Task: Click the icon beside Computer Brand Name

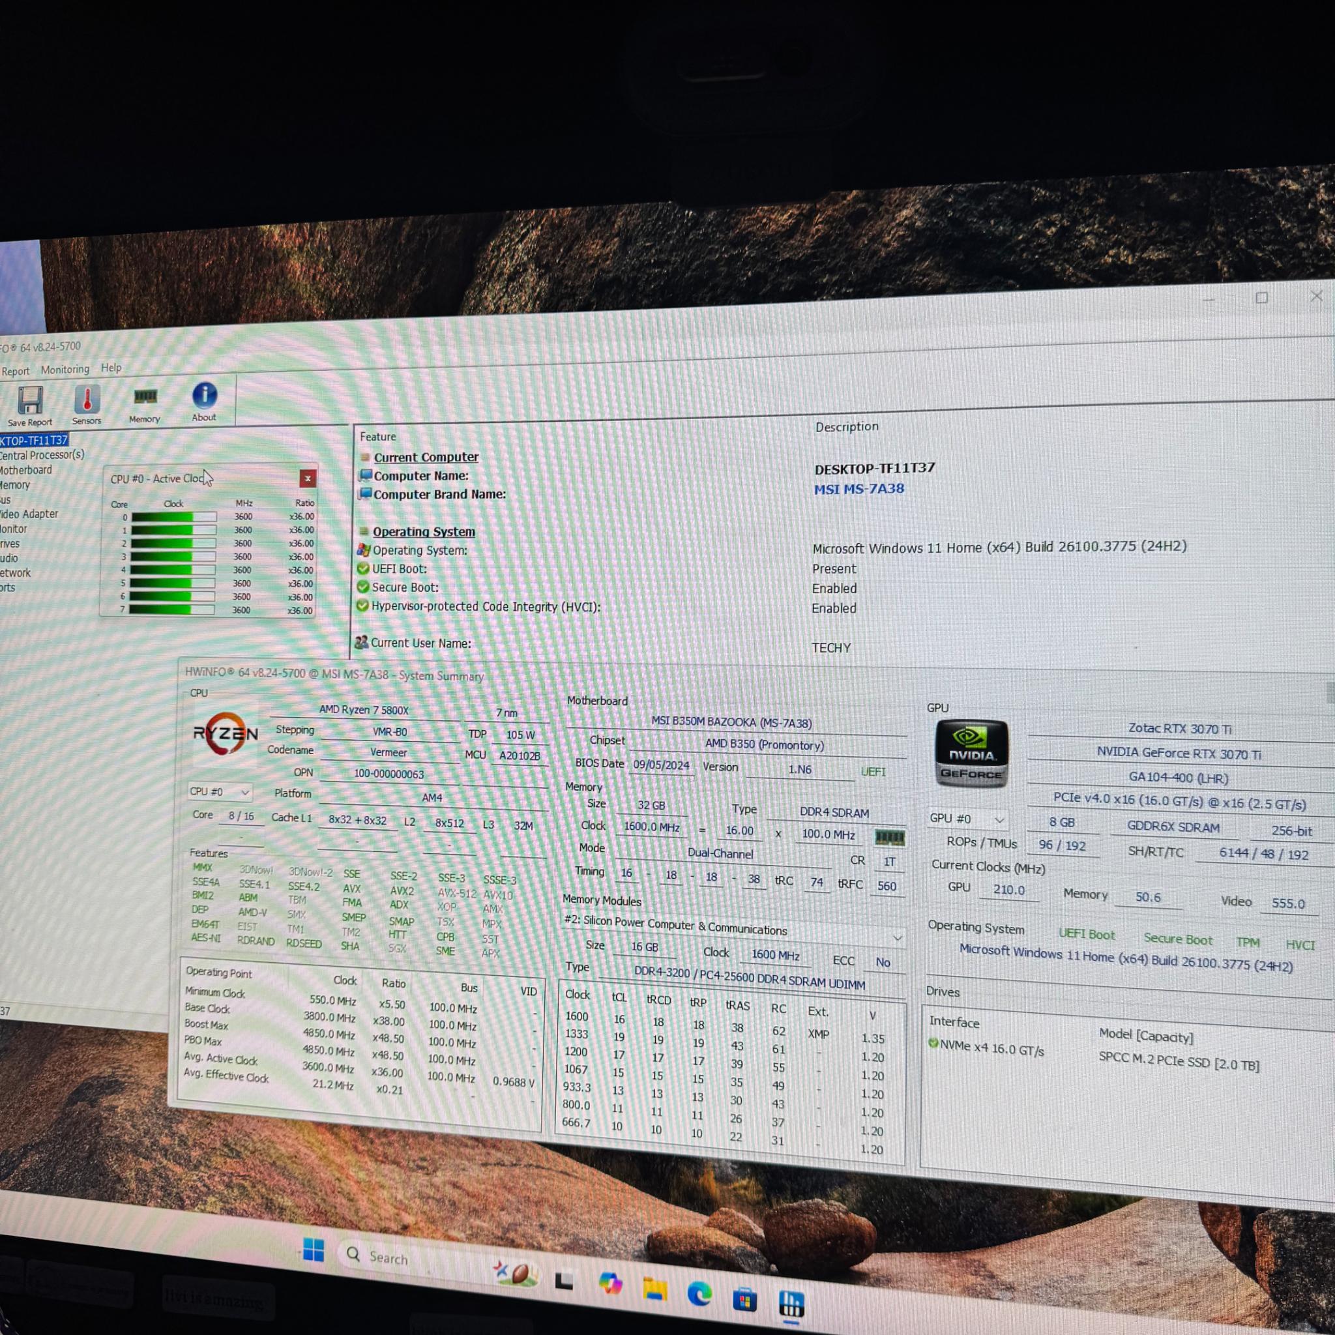Action: point(365,494)
